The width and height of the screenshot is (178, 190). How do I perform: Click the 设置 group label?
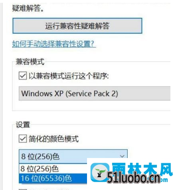coord(23,124)
